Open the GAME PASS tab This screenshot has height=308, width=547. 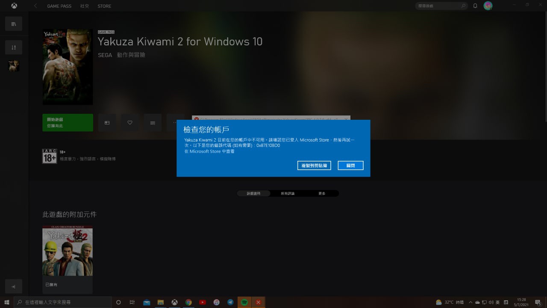click(x=60, y=6)
